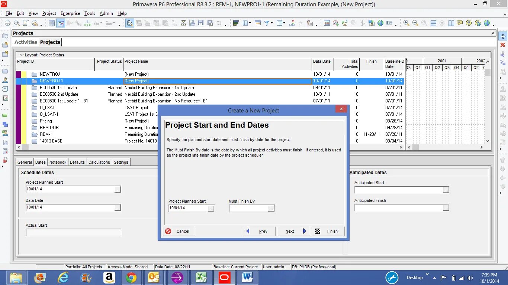508x285 pixels.
Task: Open Word from the Windows taskbar
Action: pos(247,278)
